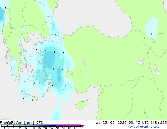167x129 pixels.
Task: Select the purple swatch between 30 and 35
Action: (59, 126)
